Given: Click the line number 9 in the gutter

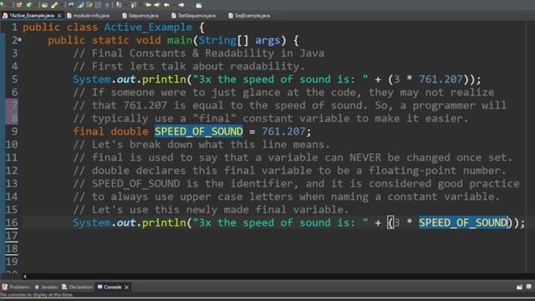Looking at the screenshot, I should pos(14,131).
